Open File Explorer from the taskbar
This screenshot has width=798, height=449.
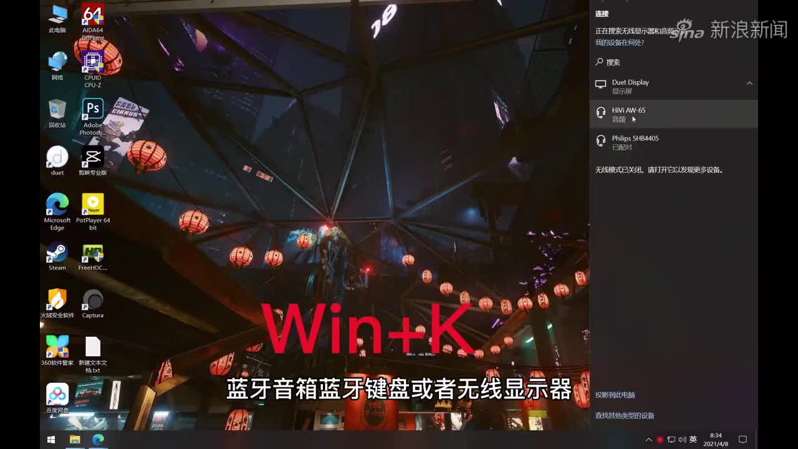(75, 440)
